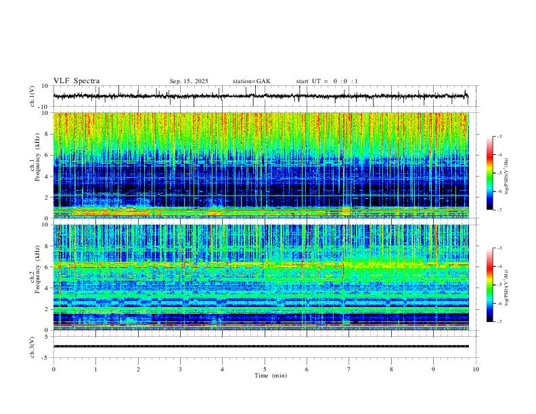Click the ch.3 voltage trace band
This screenshot has width=536, height=414.
tap(261, 346)
